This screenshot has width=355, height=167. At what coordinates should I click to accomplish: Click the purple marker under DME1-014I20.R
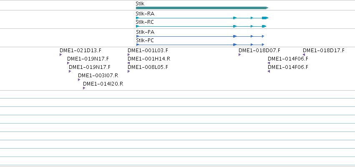pos(84,88)
